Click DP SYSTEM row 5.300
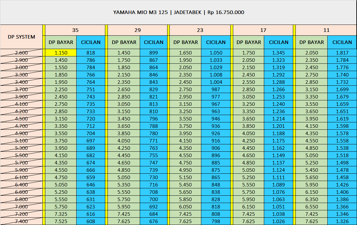 pos(21,148)
